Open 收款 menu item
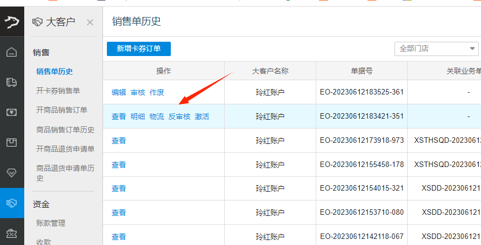Viewport: 481px width, 245px height. point(44,242)
